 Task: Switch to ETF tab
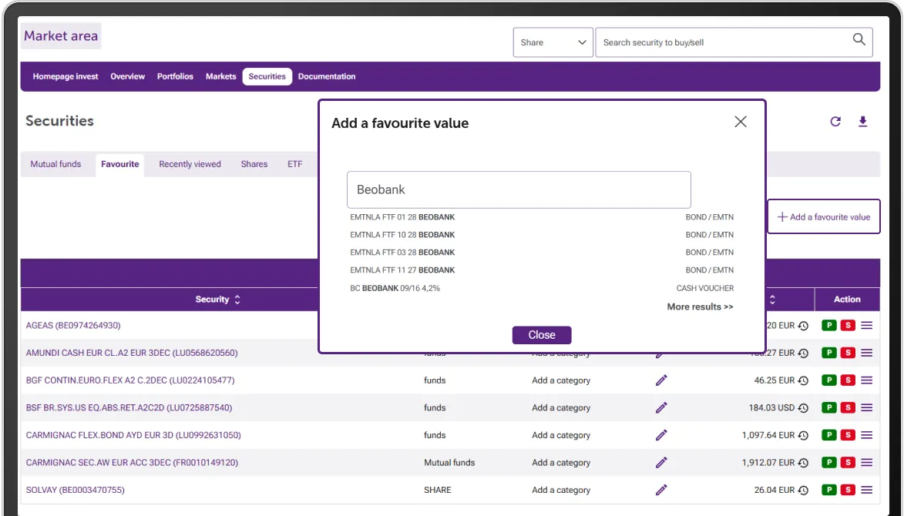click(x=294, y=164)
